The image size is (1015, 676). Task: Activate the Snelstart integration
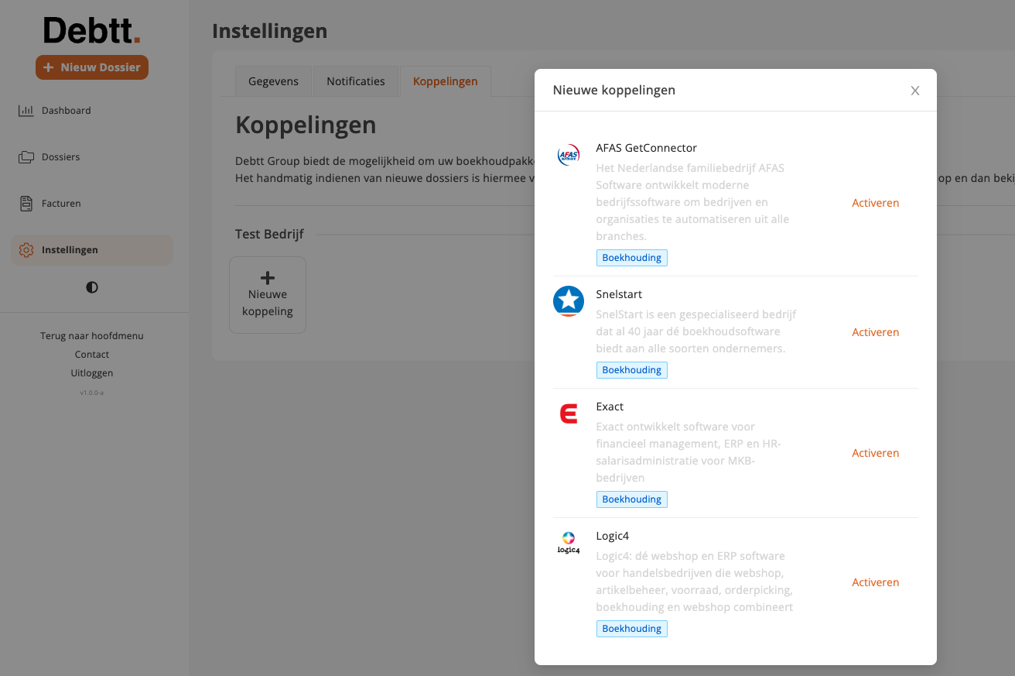coord(875,332)
